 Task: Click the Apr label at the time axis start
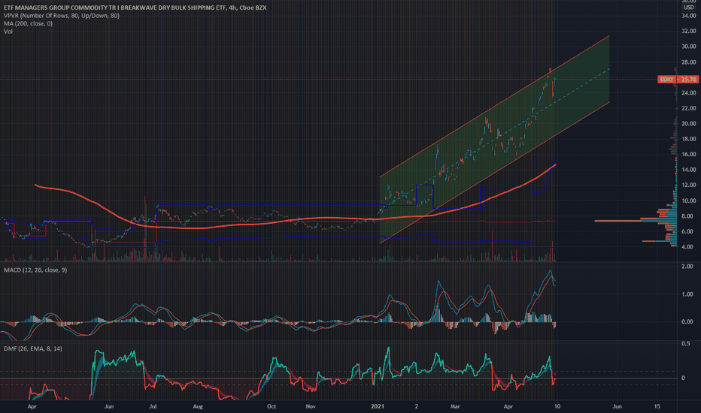(32, 407)
